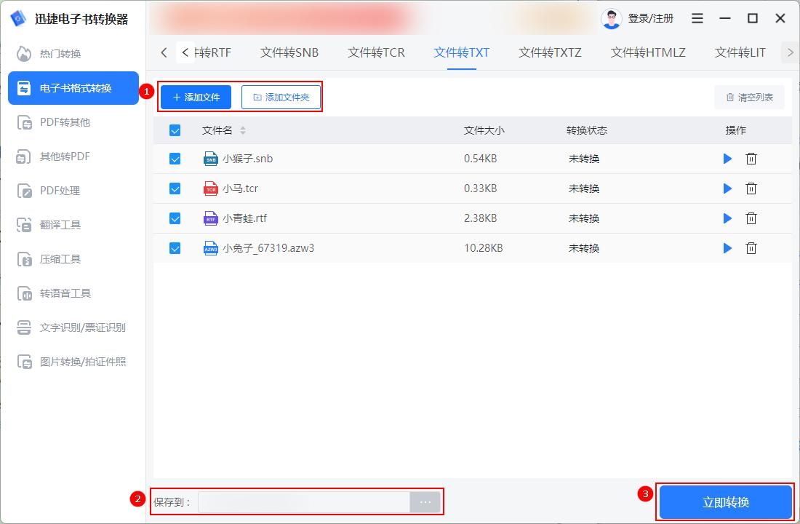The height and width of the screenshot is (524, 800).
Task: Delete the 小马.tcr row using trash icon
Action: click(x=751, y=188)
